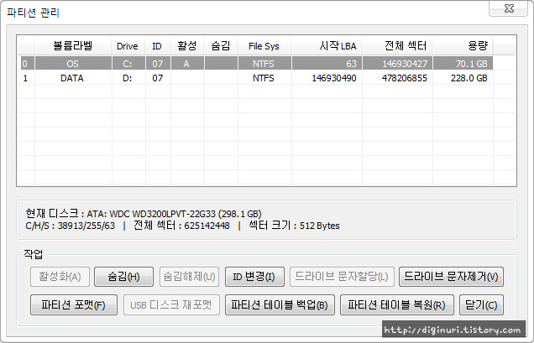Click the File Sys column header
The width and height of the screenshot is (534, 343).
(x=264, y=45)
